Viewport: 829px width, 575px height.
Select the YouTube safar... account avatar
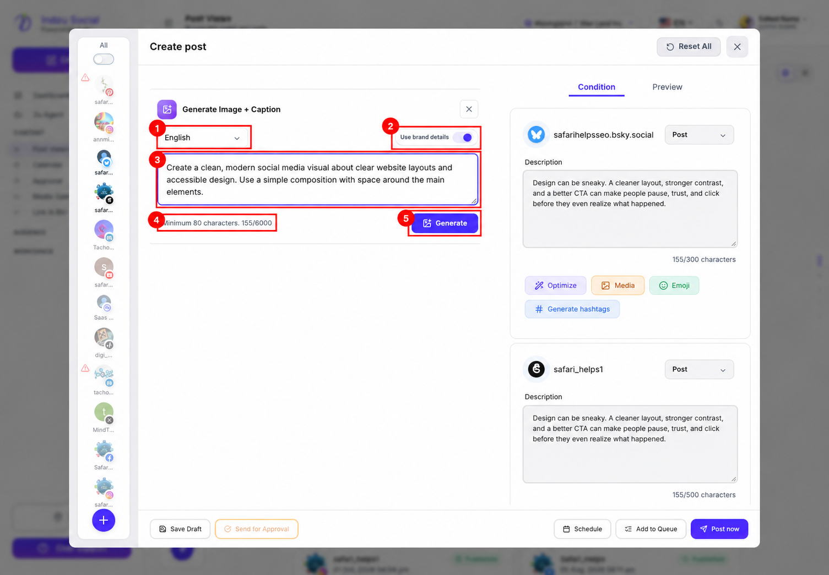[104, 269]
